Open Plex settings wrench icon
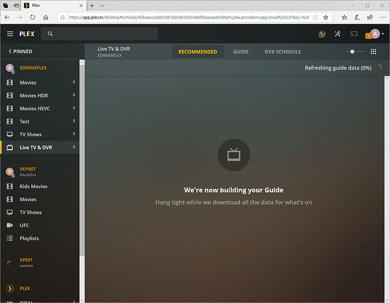 coord(337,33)
